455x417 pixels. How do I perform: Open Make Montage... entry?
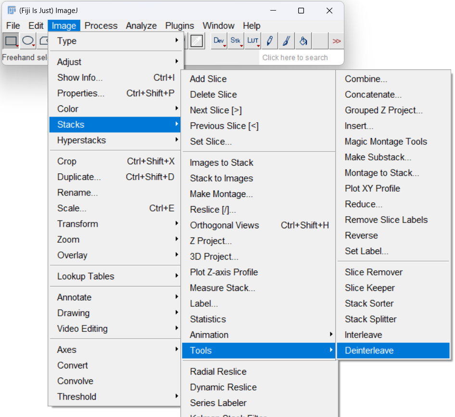pos(259,194)
